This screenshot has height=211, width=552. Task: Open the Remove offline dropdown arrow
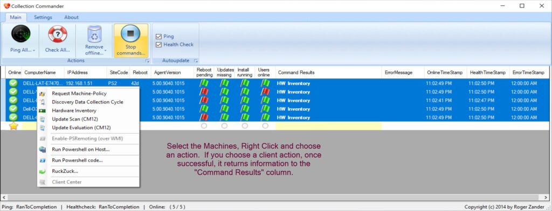tap(106, 51)
